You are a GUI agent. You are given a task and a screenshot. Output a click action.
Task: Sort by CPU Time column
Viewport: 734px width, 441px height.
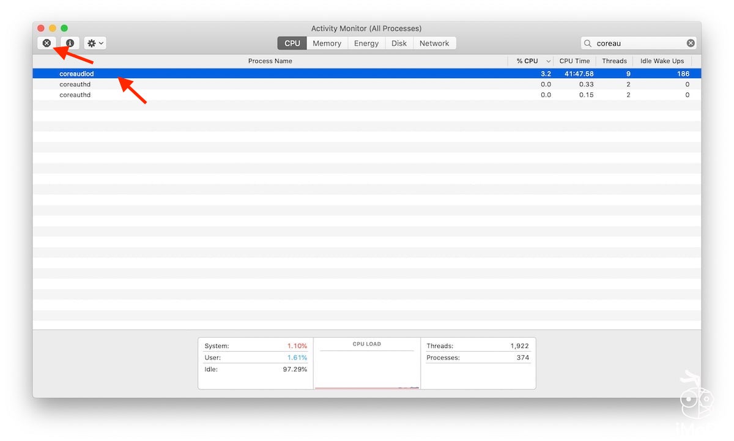(574, 61)
